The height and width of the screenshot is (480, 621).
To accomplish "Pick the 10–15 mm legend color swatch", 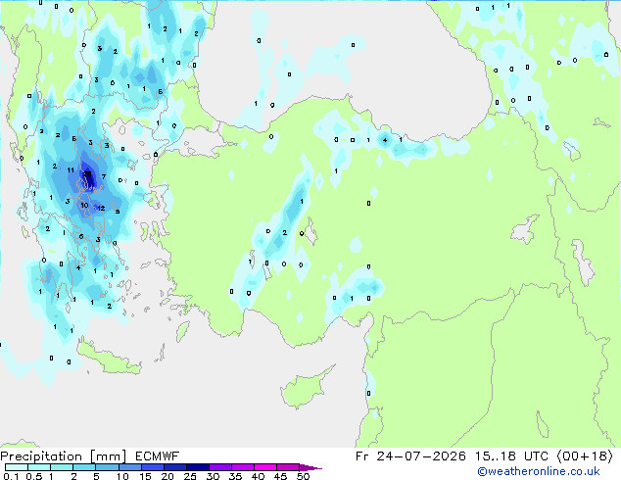I will (x=129, y=467).
